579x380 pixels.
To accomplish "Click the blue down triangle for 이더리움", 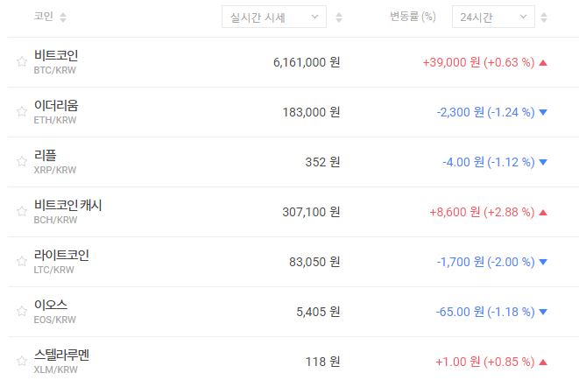I will pos(543,112).
